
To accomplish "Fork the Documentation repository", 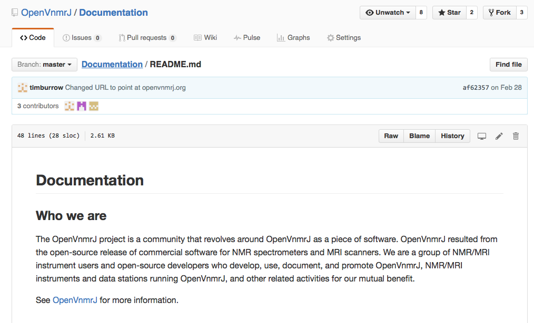I will point(500,13).
